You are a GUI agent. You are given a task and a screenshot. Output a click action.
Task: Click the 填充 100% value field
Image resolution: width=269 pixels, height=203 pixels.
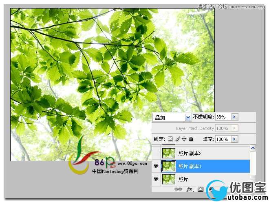223,139
